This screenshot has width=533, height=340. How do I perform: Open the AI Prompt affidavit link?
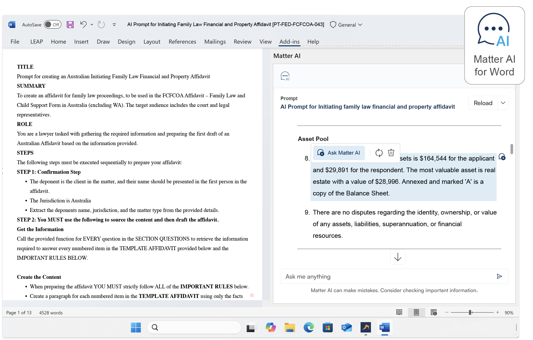click(x=367, y=107)
